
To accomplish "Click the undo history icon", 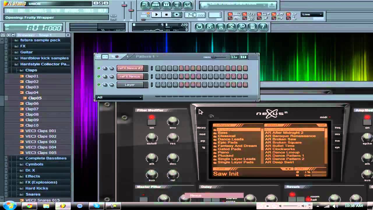I will tap(199, 27).
